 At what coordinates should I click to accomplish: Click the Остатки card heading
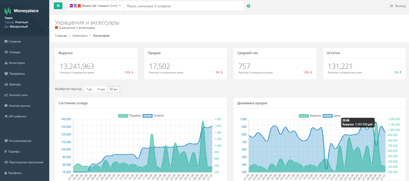click(x=333, y=53)
